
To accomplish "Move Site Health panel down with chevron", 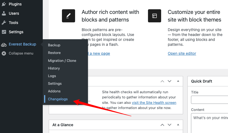I will (169, 81).
